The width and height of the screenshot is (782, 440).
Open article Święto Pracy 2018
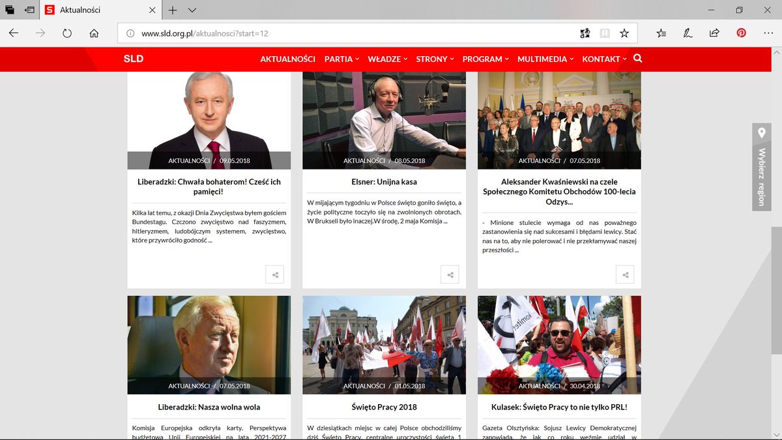pyautogui.click(x=384, y=407)
